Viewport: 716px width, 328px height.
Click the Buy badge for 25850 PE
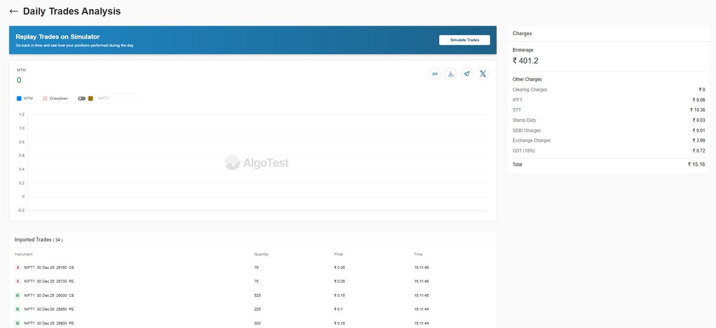pos(17,309)
